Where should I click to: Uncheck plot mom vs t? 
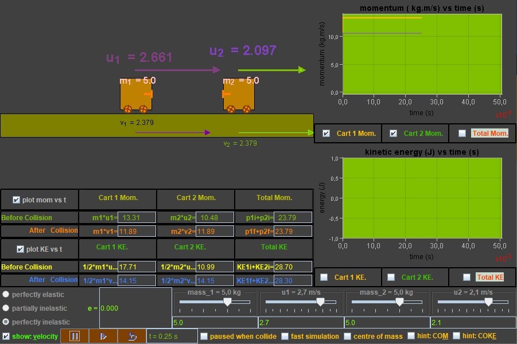pyautogui.click(x=16, y=200)
